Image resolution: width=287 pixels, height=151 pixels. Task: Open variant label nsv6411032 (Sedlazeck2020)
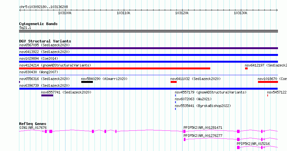(195, 79)
